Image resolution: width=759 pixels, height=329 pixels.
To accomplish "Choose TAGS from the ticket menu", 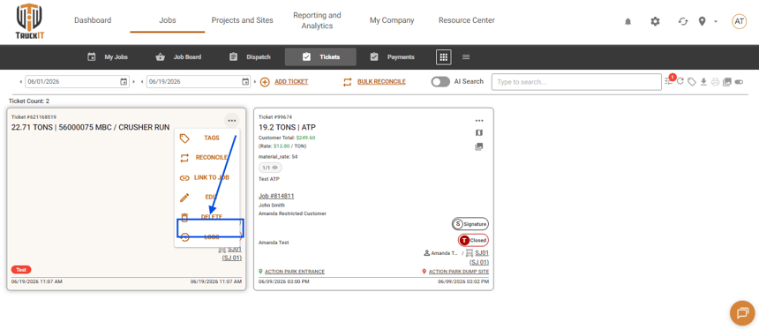I will tap(207, 138).
